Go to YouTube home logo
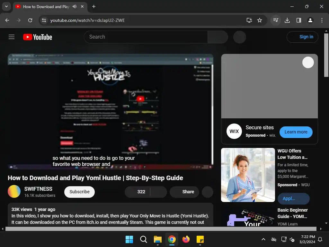The width and height of the screenshot is (329, 247). click(x=38, y=37)
